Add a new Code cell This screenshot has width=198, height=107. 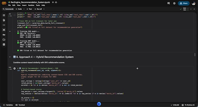tap(19, 9)
